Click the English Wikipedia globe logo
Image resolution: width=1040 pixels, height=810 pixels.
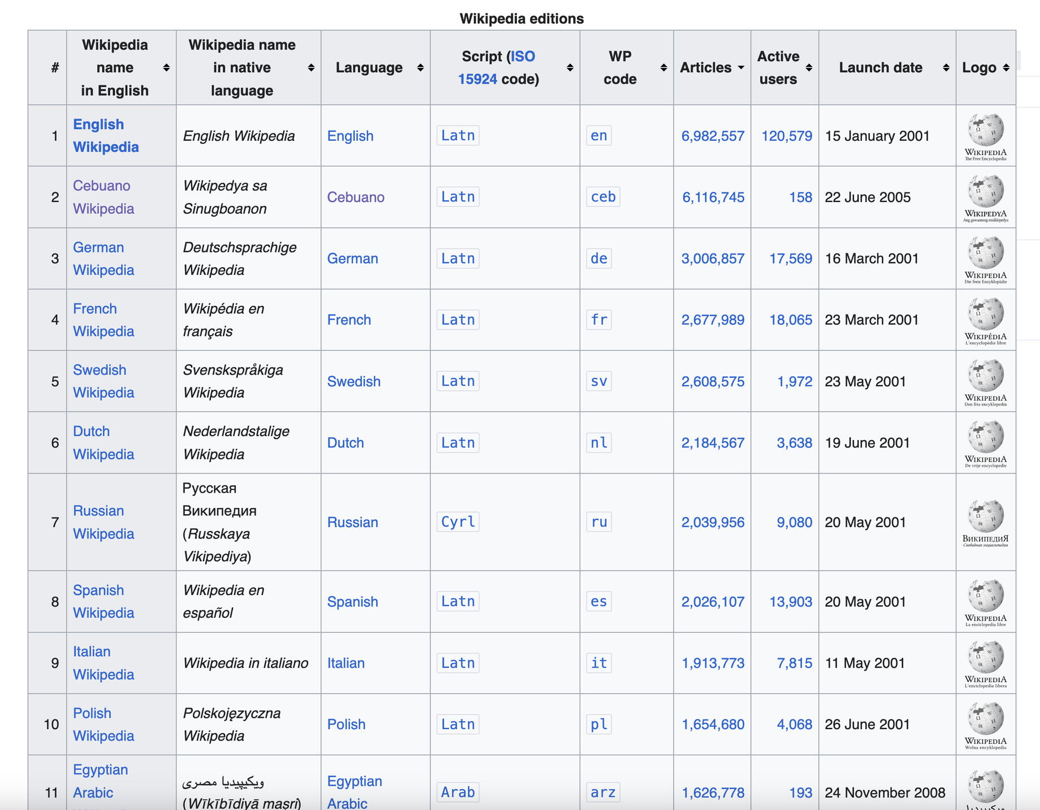985,136
